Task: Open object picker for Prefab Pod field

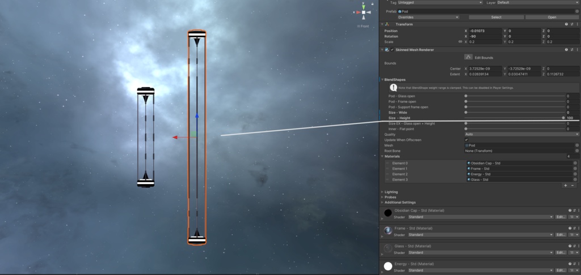Action: (577, 11)
